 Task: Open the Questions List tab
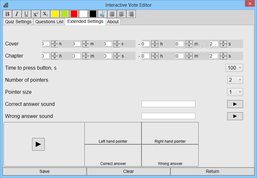49,22
